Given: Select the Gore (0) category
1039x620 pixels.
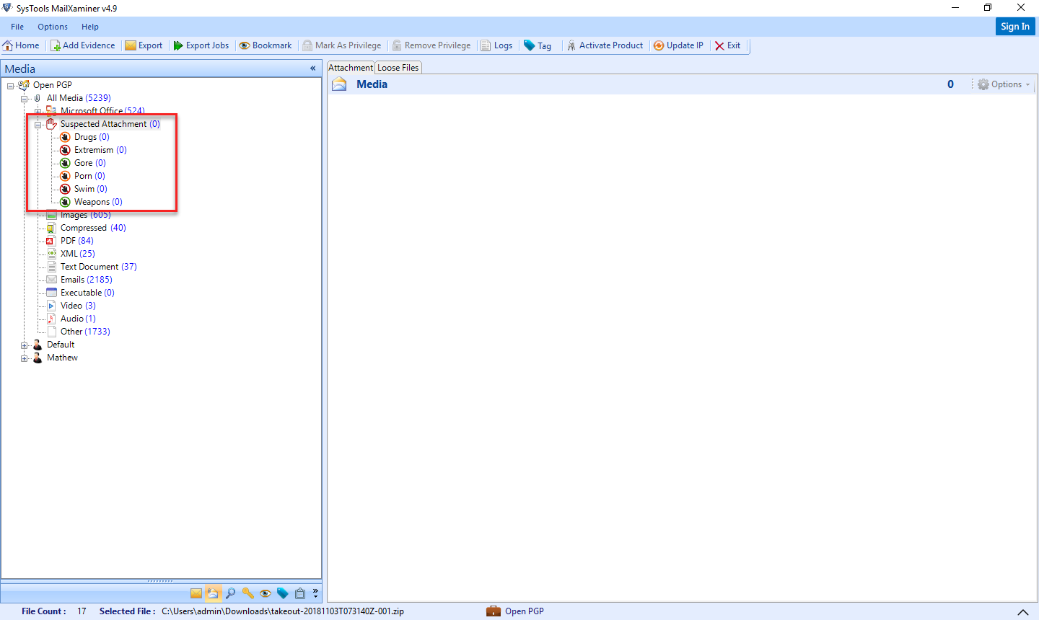Looking at the screenshot, I should [90, 163].
